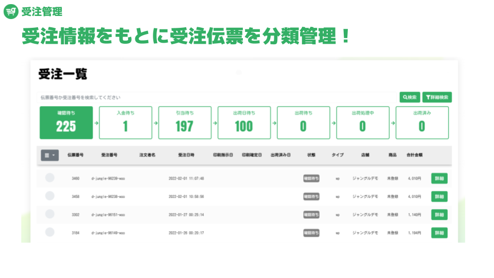The height and width of the screenshot is (278, 494).
Task: Switch to the 出荷処理中 status tab
Action: 363,123
